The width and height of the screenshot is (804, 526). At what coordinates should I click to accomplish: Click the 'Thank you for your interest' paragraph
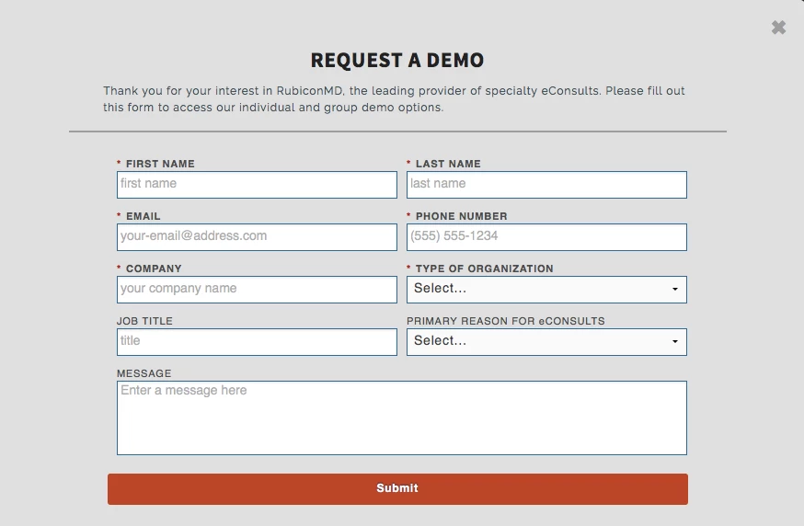point(394,99)
